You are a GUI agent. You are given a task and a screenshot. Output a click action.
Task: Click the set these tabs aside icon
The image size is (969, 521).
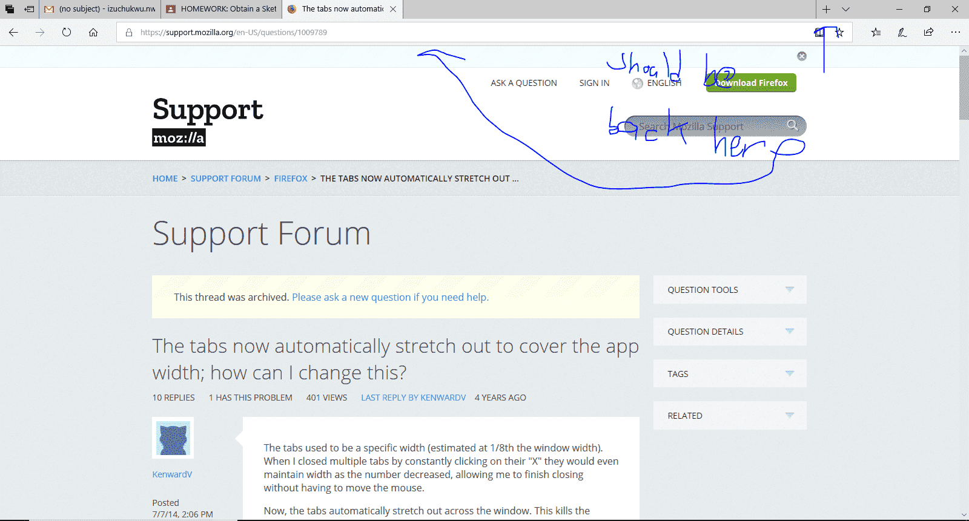[x=29, y=9]
